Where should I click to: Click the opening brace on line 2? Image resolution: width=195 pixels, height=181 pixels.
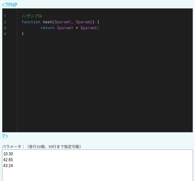pos(98,22)
